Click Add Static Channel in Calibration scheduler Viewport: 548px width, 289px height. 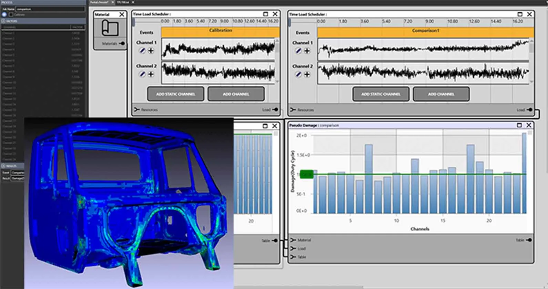(175, 94)
